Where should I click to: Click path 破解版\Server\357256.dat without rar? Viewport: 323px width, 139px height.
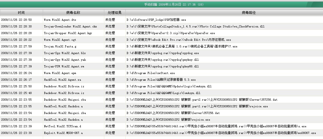point(173,113)
